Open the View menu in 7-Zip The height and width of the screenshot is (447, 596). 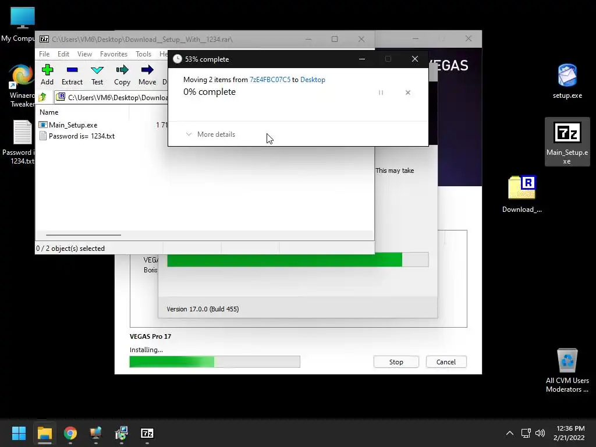(x=84, y=54)
